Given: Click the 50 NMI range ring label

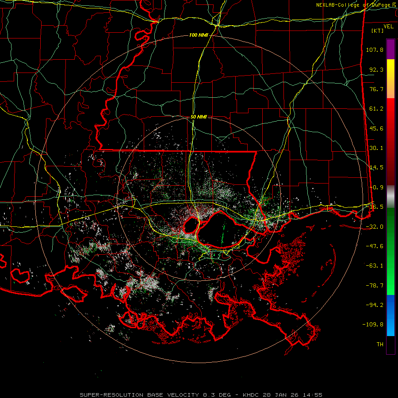Looking at the screenshot, I should pos(199,117).
